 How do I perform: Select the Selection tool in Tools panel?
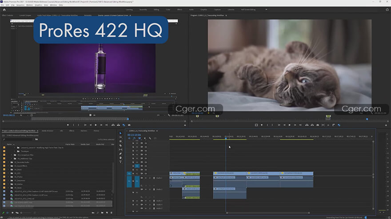(120, 133)
